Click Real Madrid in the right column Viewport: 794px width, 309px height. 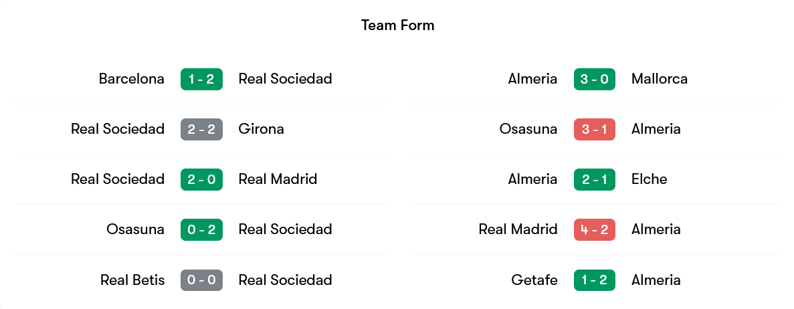(518, 229)
